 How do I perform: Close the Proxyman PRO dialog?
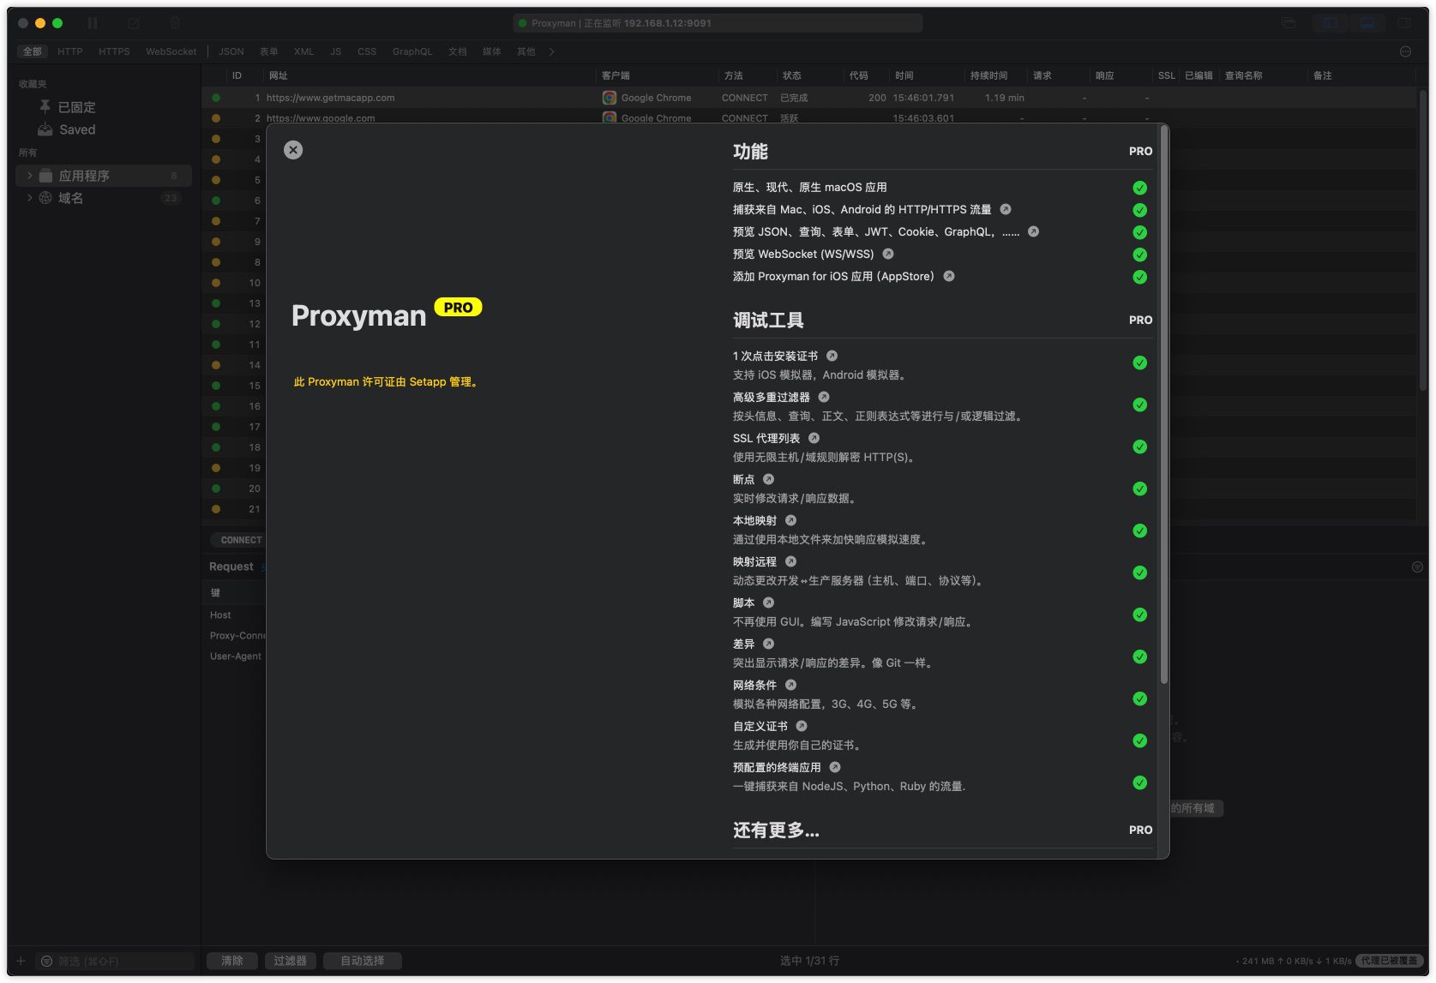pos(293,150)
